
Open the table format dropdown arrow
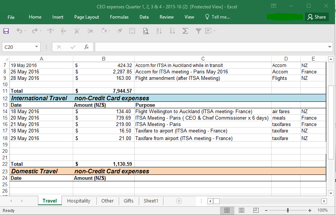pos(214,31)
